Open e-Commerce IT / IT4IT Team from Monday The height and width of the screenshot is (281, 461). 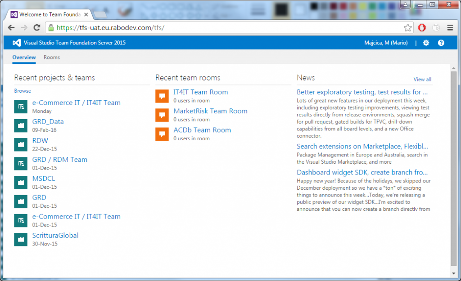point(77,103)
